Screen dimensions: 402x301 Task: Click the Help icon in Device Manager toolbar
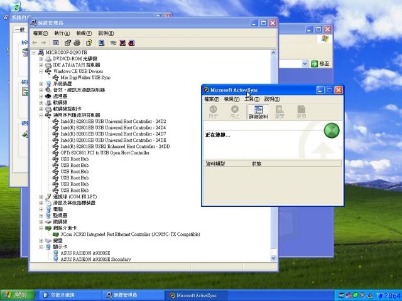click(89, 43)
